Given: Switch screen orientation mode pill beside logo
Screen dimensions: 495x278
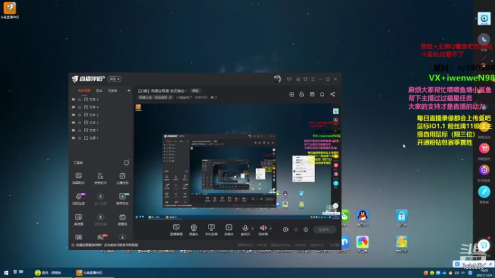Looking at the screenshot, I should tap(114, 79).
